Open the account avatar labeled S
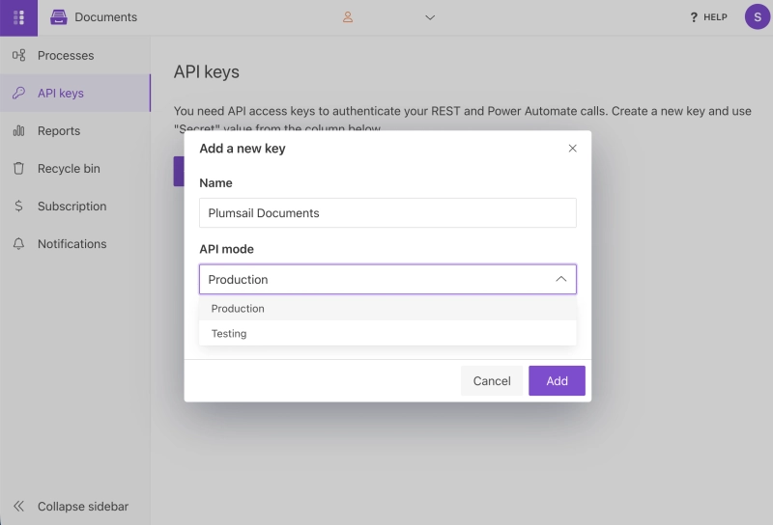The image size is (773, 525). coord(758,17)
